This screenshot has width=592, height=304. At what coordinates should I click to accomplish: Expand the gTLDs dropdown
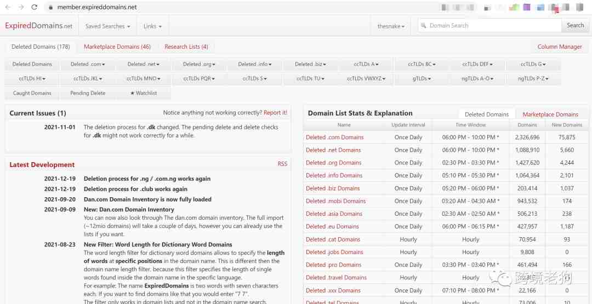point(422,78)
